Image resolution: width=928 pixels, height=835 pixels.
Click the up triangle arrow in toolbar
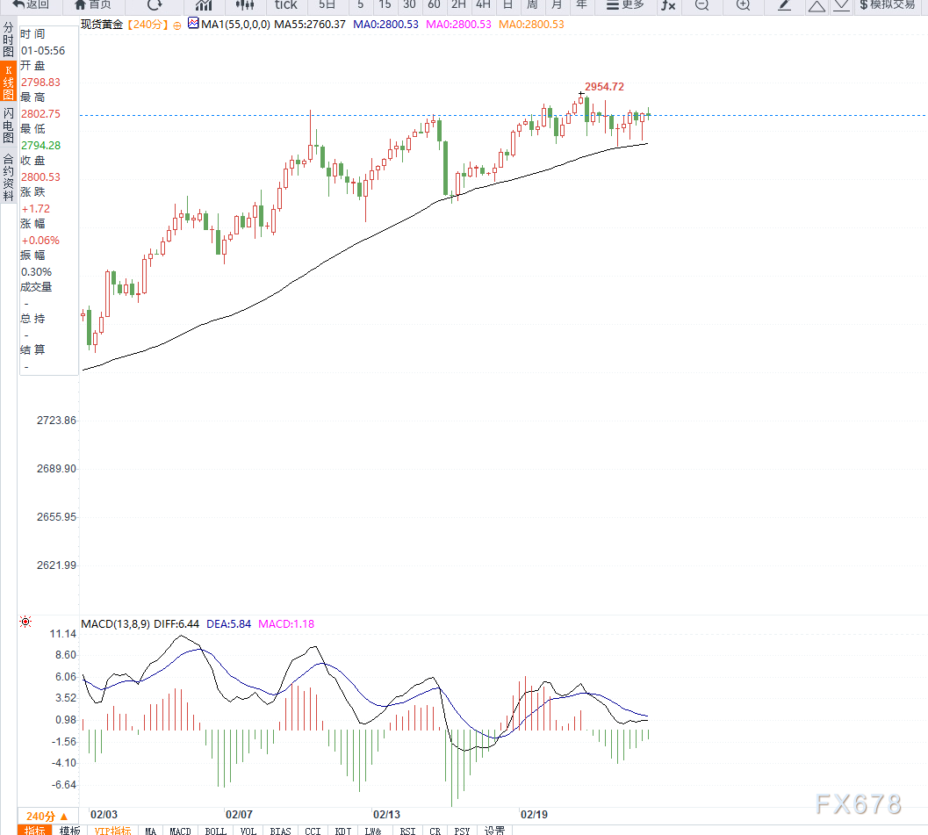click(x=816, y=5)
